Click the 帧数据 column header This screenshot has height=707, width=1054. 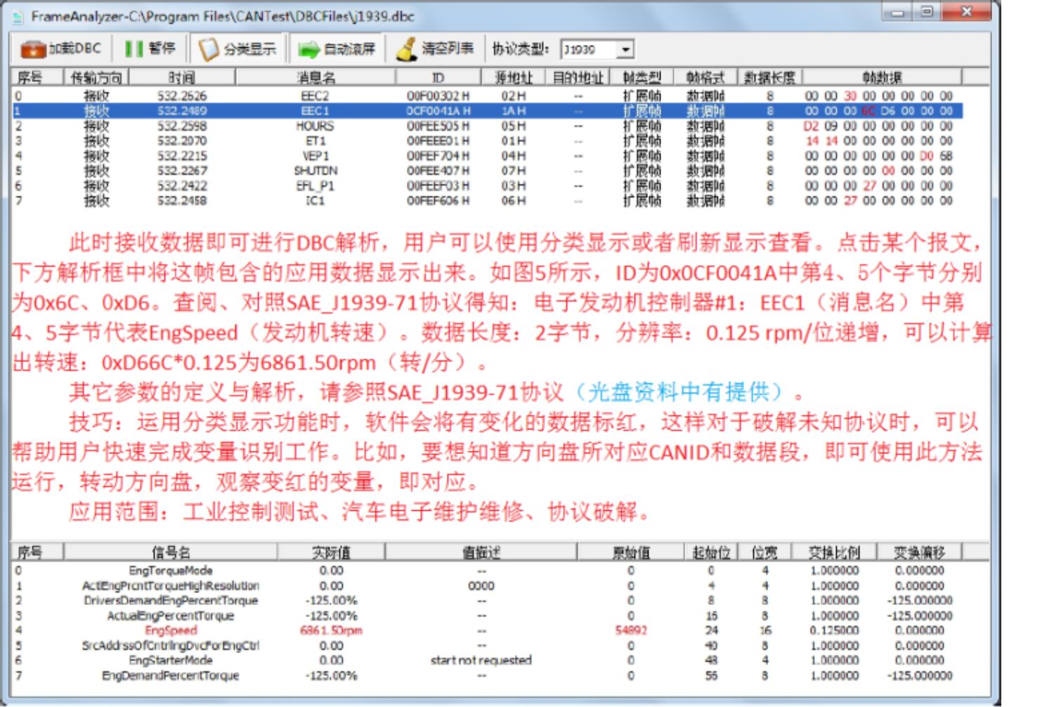coord(882,77)
